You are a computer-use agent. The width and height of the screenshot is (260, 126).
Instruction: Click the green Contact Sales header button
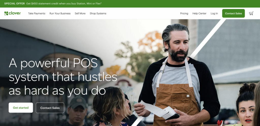(x=233, y=13)
